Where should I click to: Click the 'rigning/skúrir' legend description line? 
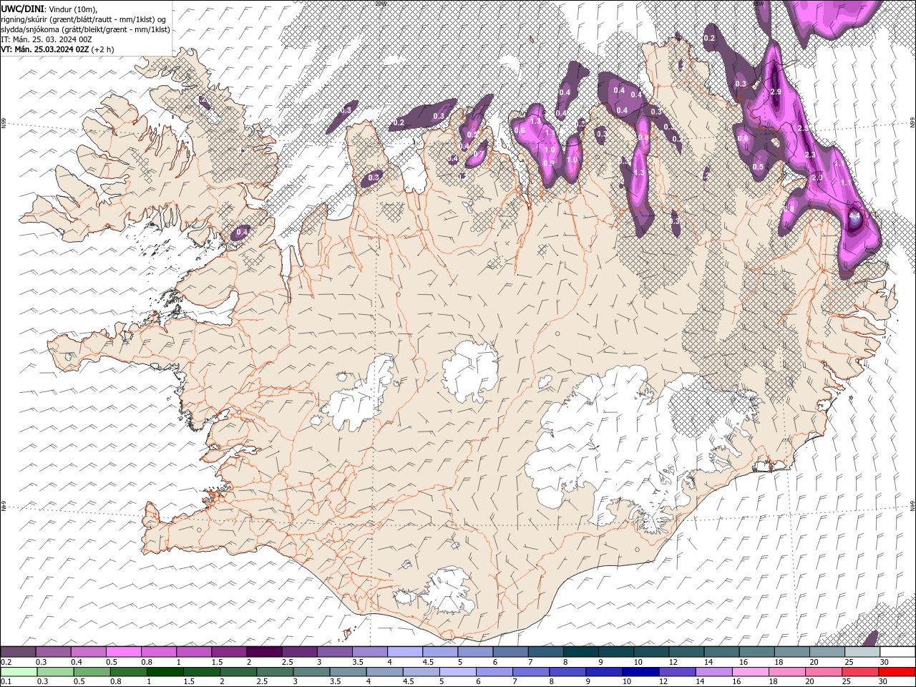coord(84,19)
